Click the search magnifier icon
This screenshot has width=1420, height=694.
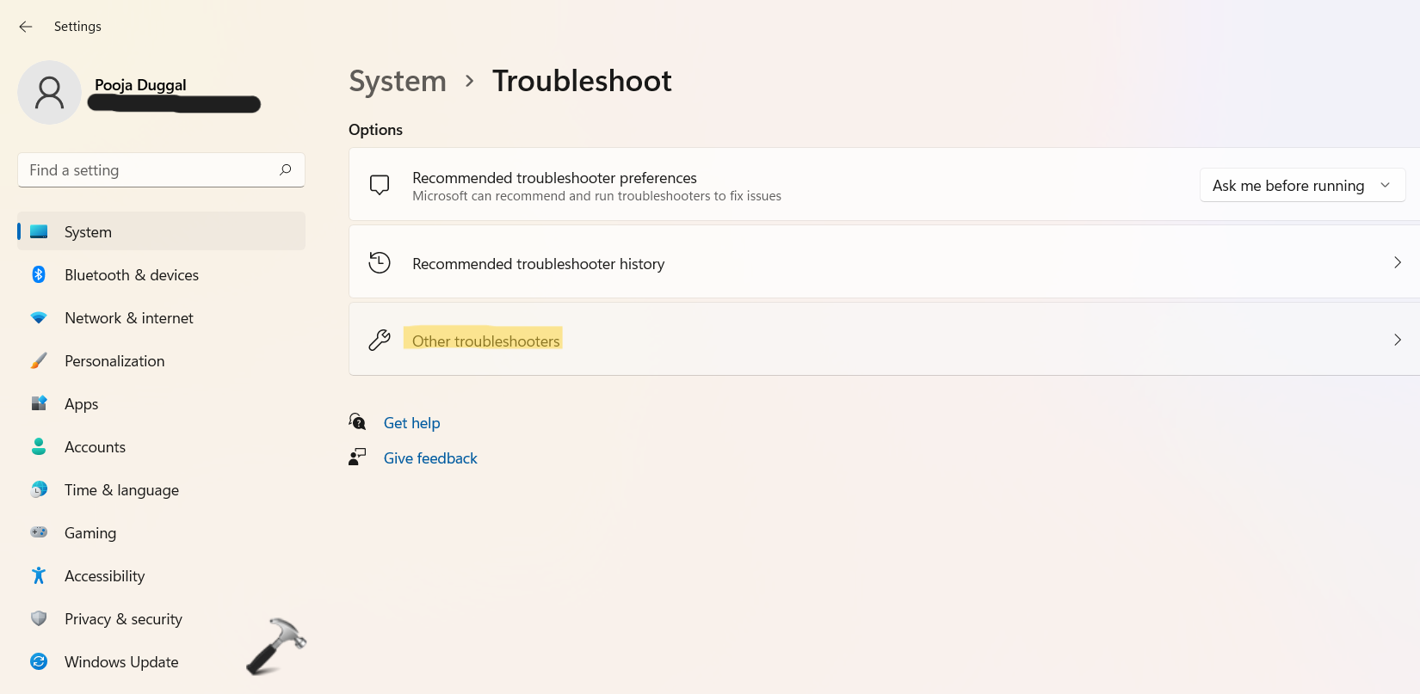point(286,170)
